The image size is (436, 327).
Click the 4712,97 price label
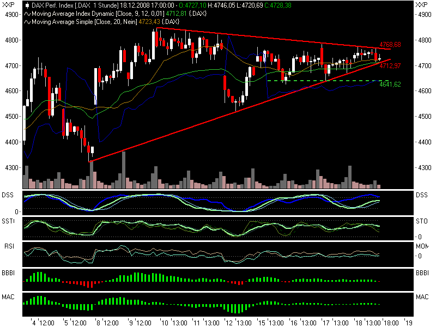390,65
